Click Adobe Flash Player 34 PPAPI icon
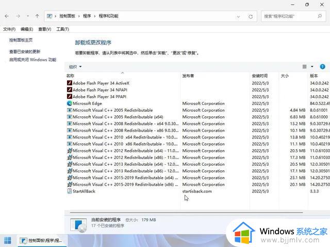Screen dimensions: 330x247 tap(70, 96)
